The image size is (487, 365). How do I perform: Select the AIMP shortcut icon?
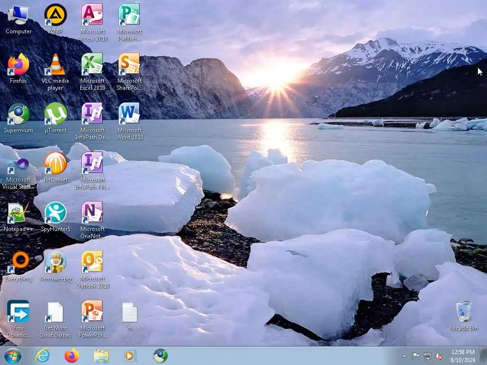(x=55, y=19)
